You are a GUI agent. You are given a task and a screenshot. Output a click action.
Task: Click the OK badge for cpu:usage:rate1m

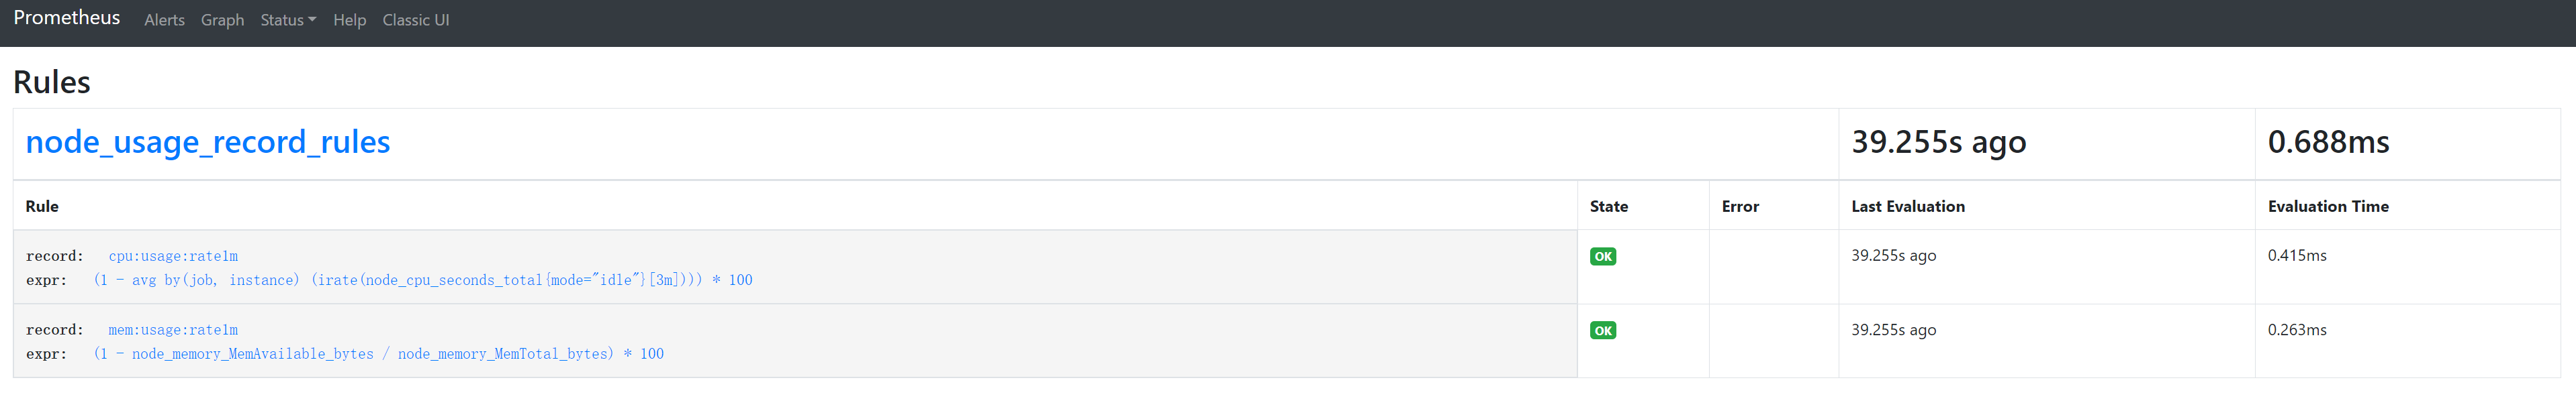tap(1603, 256)
